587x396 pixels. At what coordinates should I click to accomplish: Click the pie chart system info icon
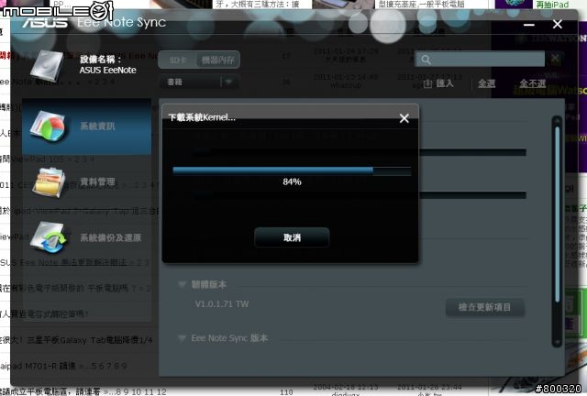tap(48, 126)
